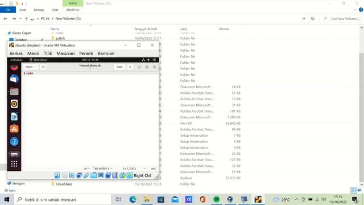
Task: Switch to the Alat Drive ribbon tab
Action: [73, 10]
